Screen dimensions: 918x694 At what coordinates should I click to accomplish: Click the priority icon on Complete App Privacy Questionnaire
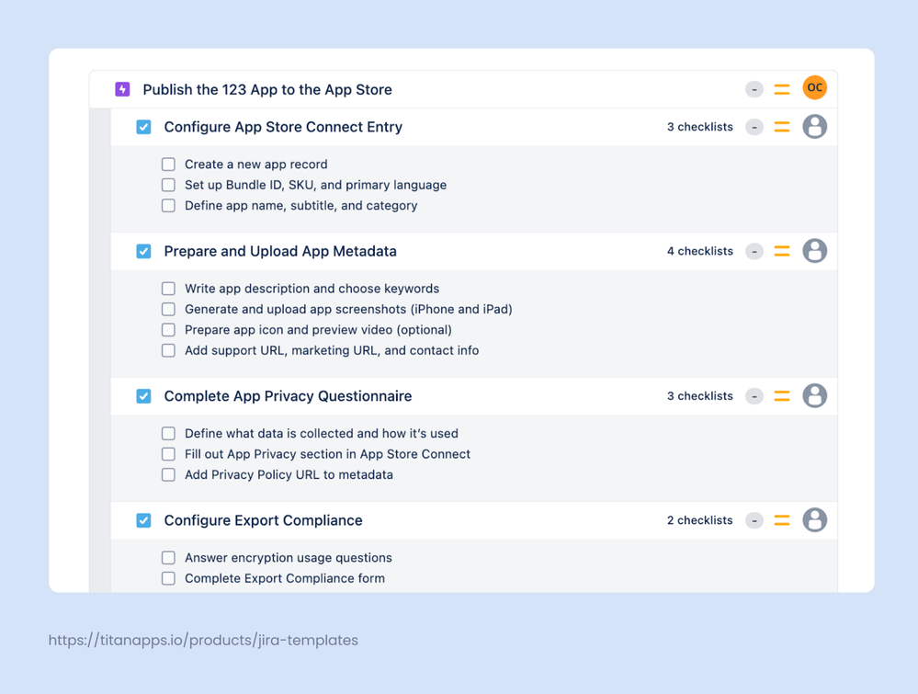coord(782,396)
